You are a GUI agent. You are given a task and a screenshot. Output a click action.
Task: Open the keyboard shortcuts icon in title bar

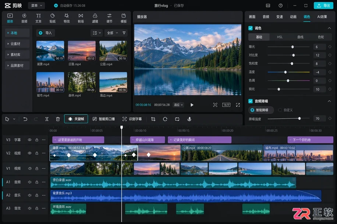click(268, 5)
